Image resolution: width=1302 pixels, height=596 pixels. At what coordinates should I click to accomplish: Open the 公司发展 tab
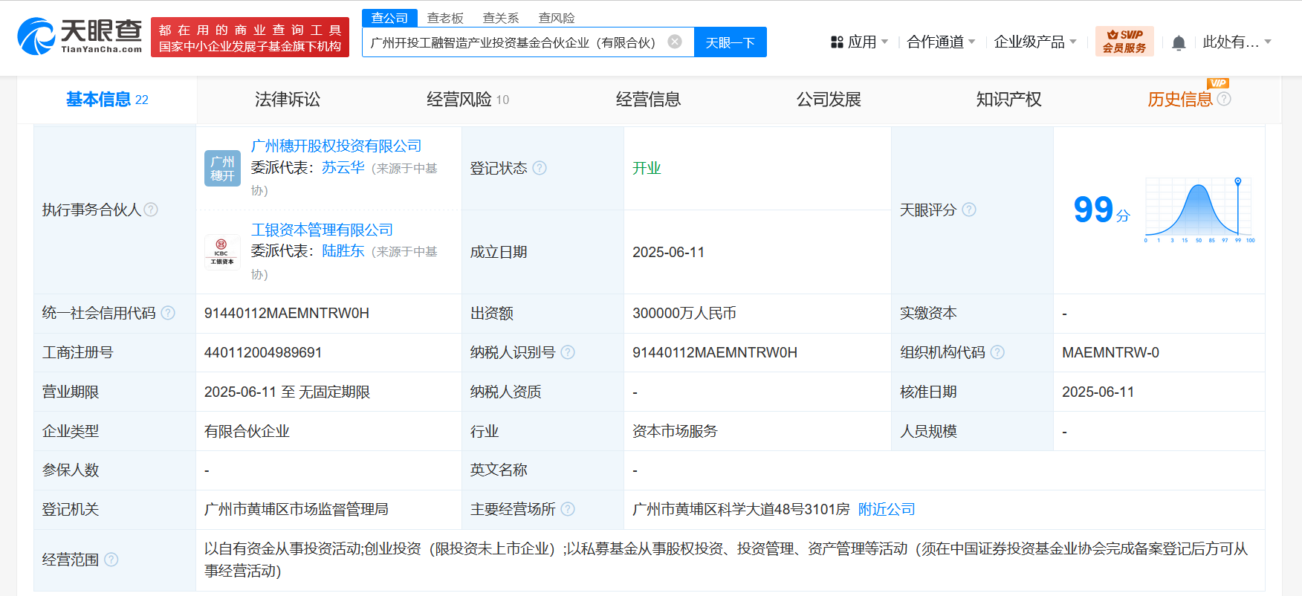click(829, 100)
